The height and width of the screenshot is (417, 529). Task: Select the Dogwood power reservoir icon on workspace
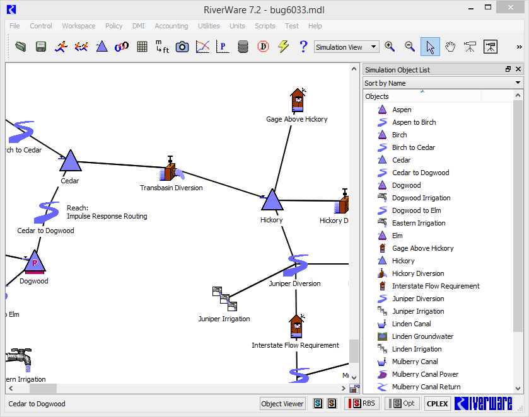[x=35, y=262]
